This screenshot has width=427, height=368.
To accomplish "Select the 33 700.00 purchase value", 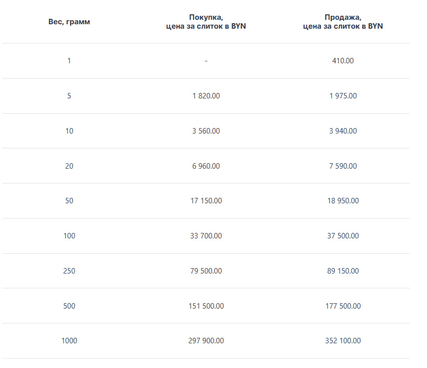I will [206, 236].
